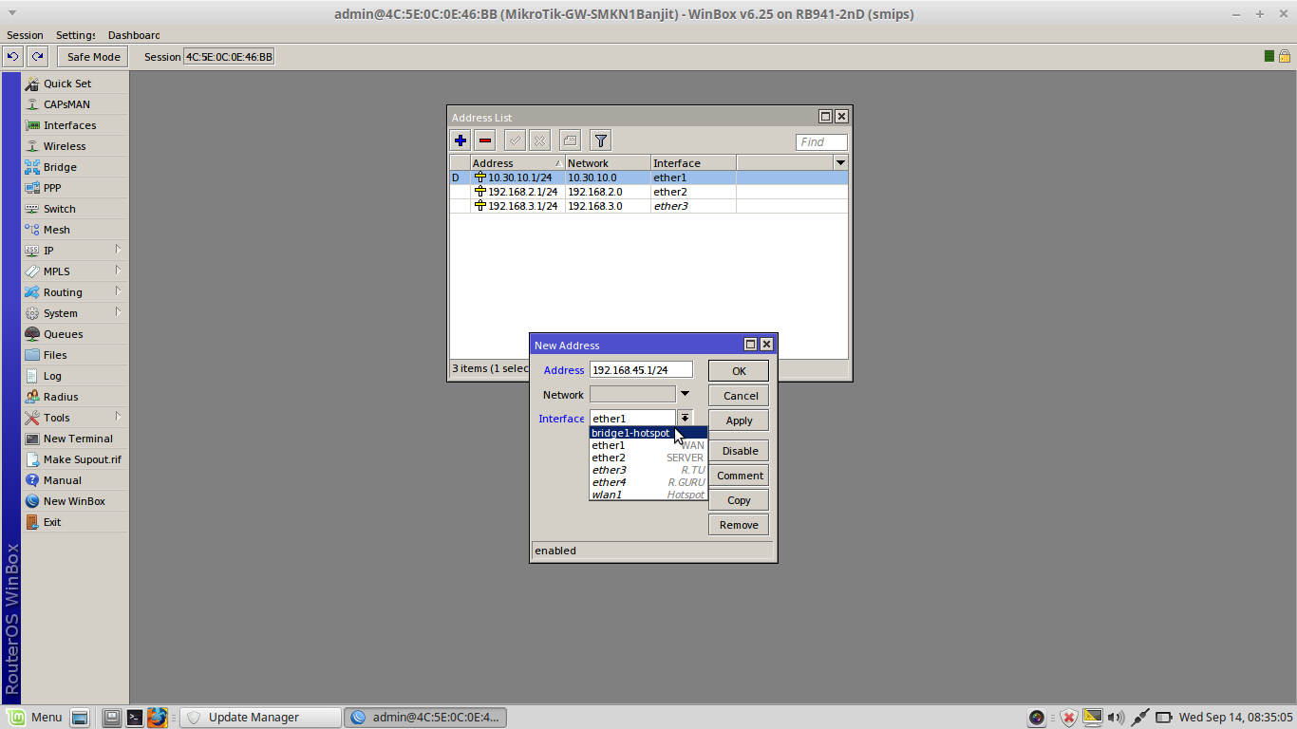Open New Terminal in sidebar
Image resolution: width=1297 pixels, height=729 pixels.
[x=75, y=439]
